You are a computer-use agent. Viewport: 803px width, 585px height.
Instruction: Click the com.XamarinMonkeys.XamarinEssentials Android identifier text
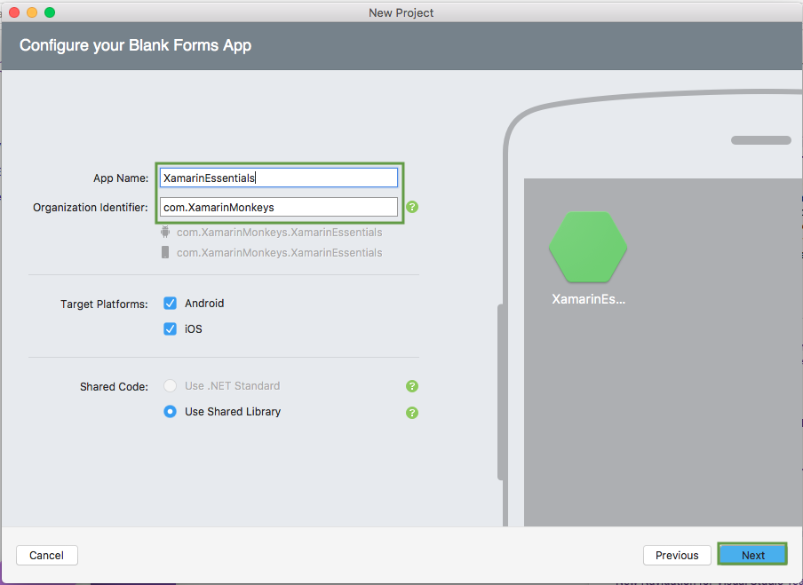[280, 232]
